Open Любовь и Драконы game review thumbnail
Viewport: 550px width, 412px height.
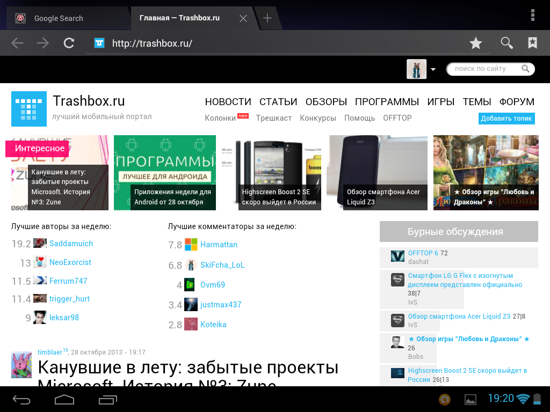pos(486,173)
